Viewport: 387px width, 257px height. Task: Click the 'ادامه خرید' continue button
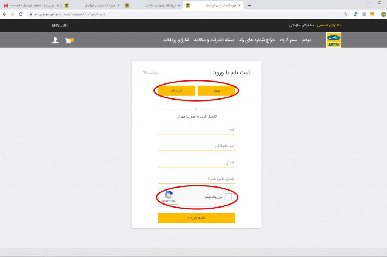(197, 218)
